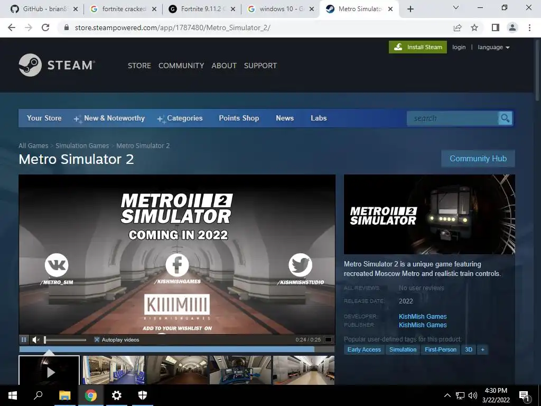
Task: Bookmark this page with star icon
Action: [x=474, y=27]
